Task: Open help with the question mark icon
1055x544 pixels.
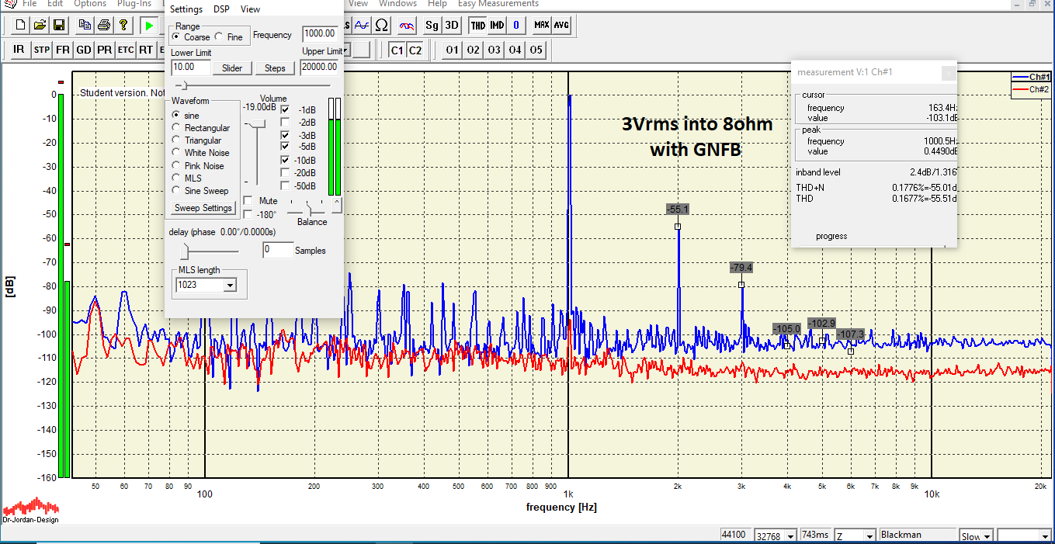Action: 123,26
